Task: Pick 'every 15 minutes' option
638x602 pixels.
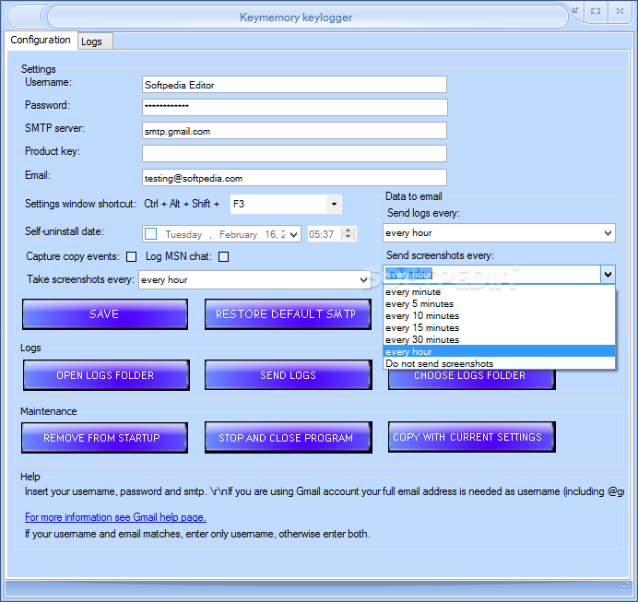Action: click(x=500, y=328)
